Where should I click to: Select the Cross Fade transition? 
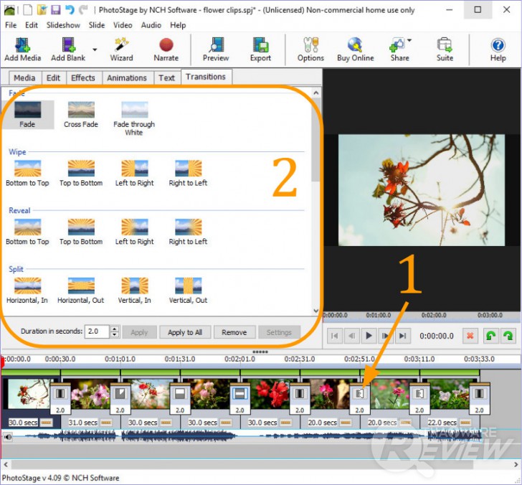(x=81, y=115)
